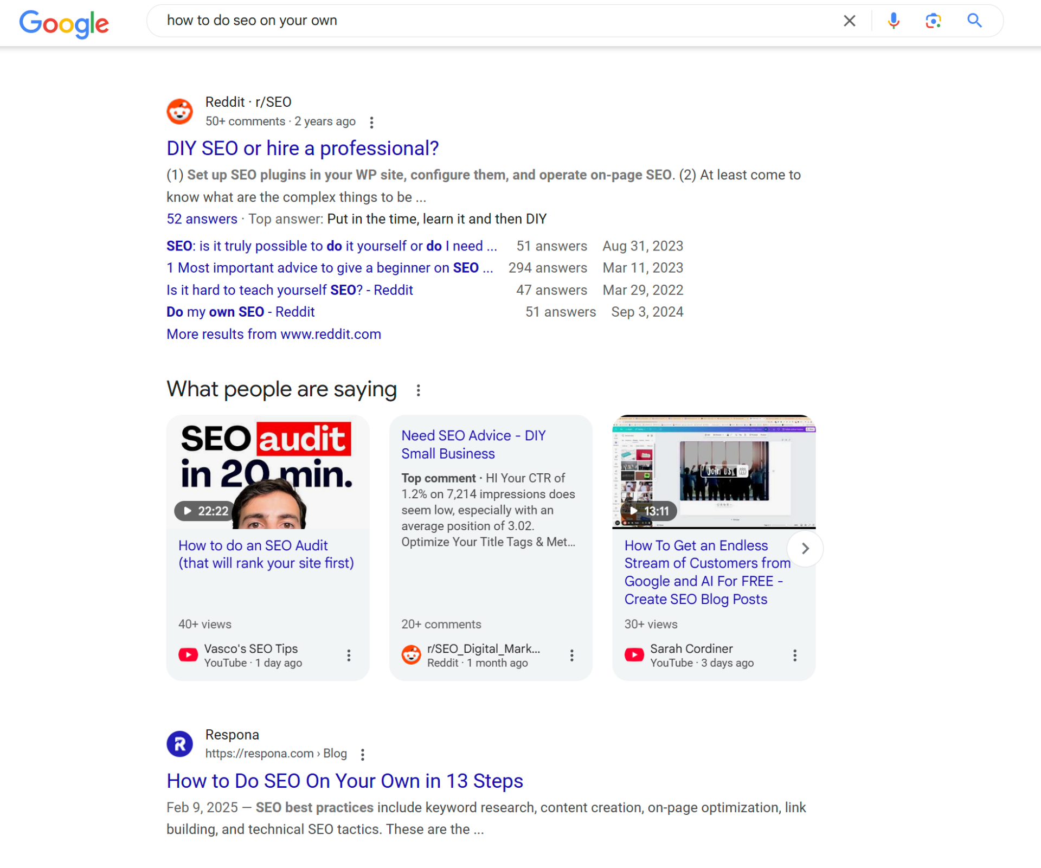Click the Reddit favicon on r/SEO result
This screenshot has width=1041, height=868.
pyautogui.click(x=179, y=111)
